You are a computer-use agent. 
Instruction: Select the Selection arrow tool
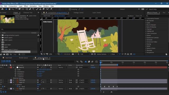(x=6, y=9)
